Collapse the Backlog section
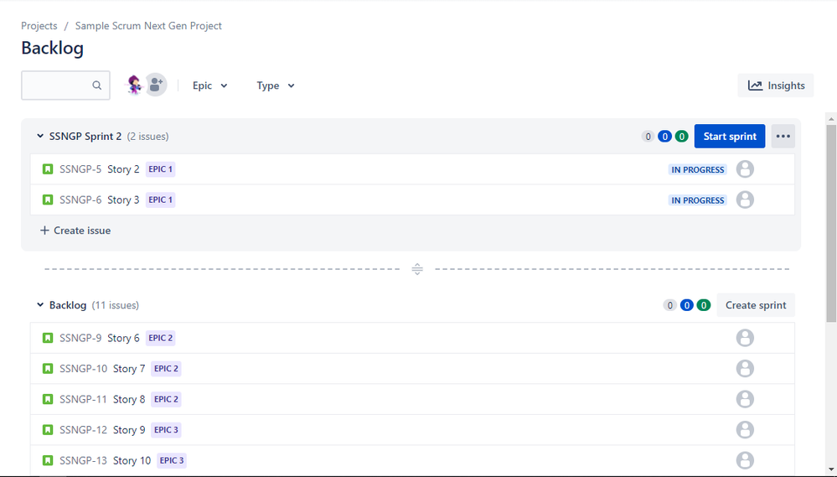Image resolution: width=837 pixels, height=477 pixels. click(40, 305)
